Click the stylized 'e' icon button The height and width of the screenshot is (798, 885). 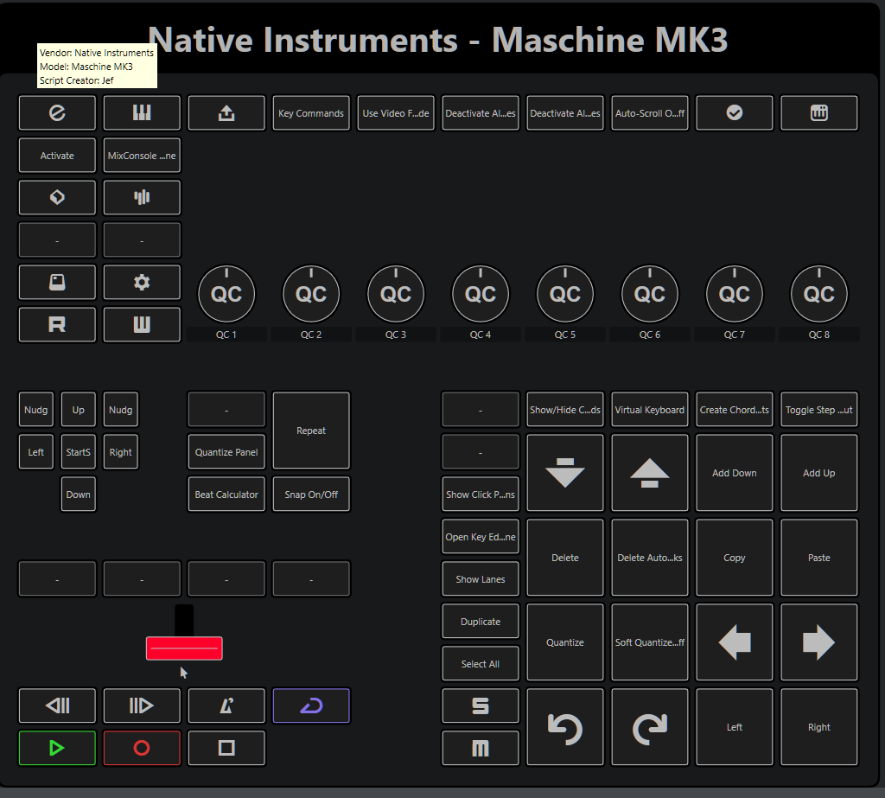[x=57, y=113]
